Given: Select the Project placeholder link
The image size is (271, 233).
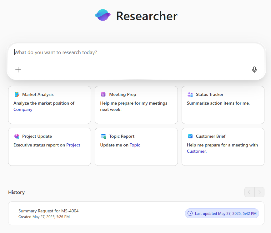Looking at the screenshot, I should 73,145.
